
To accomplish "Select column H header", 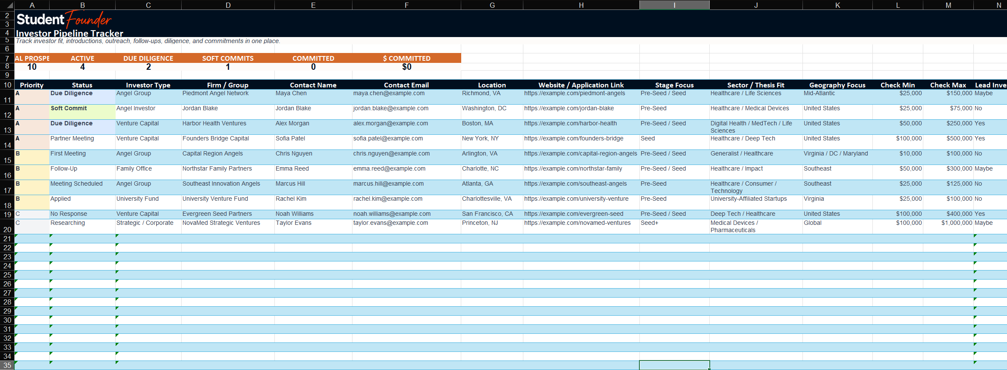I will point(581,5).
